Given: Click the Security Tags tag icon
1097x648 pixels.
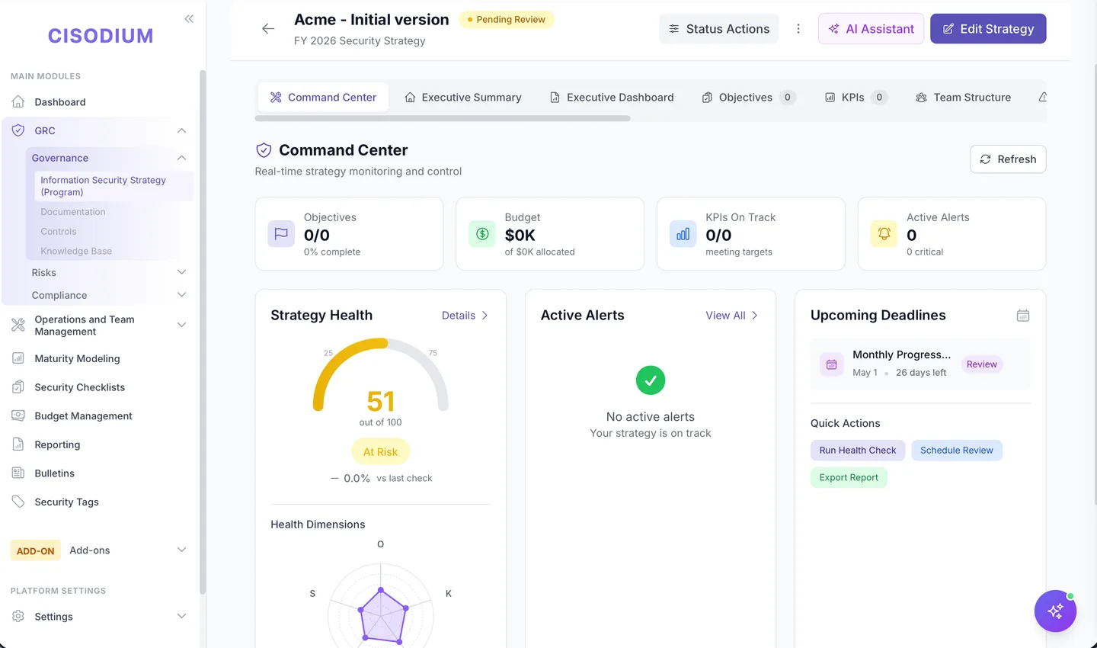Looking at the screenshot, I should pos(18,502).
